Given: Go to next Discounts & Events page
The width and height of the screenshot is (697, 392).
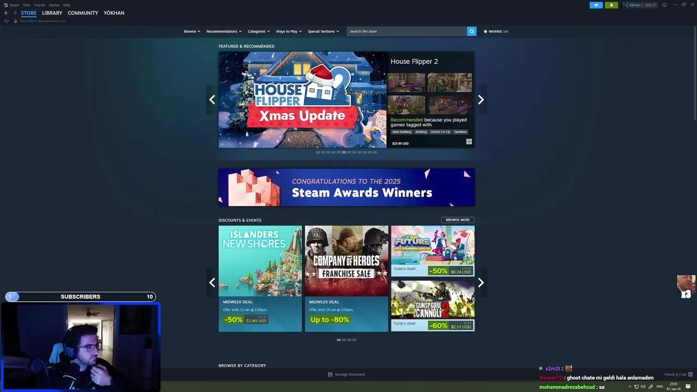Looking at the screenshot, I should point(481,283).
